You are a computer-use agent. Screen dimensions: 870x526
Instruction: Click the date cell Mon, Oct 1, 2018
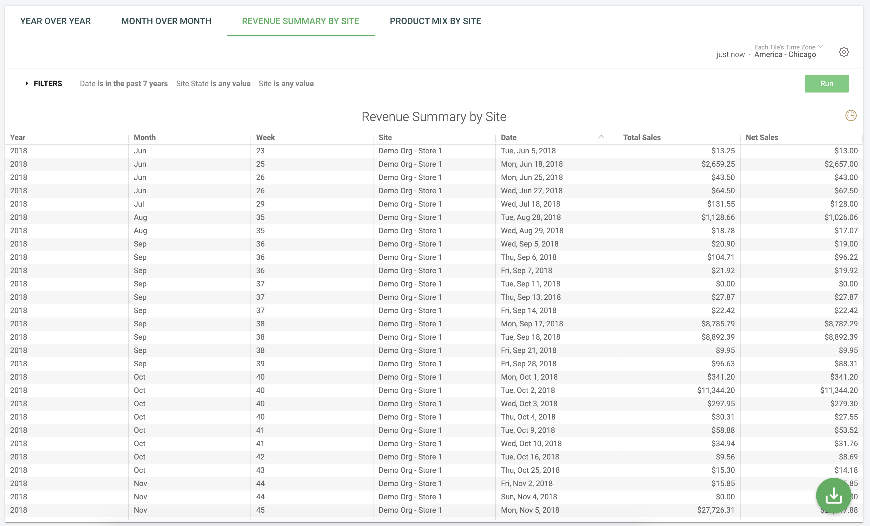529,377
